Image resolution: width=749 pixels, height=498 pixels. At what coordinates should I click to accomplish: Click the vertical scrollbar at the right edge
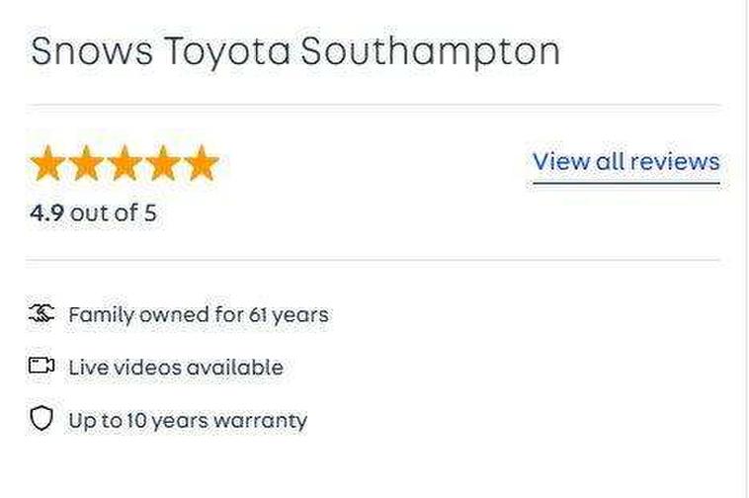(746, 247)
